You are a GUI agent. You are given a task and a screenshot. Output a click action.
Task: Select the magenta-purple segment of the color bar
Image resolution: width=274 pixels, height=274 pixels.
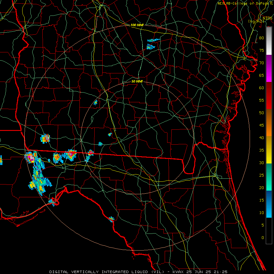click(269, 68)
